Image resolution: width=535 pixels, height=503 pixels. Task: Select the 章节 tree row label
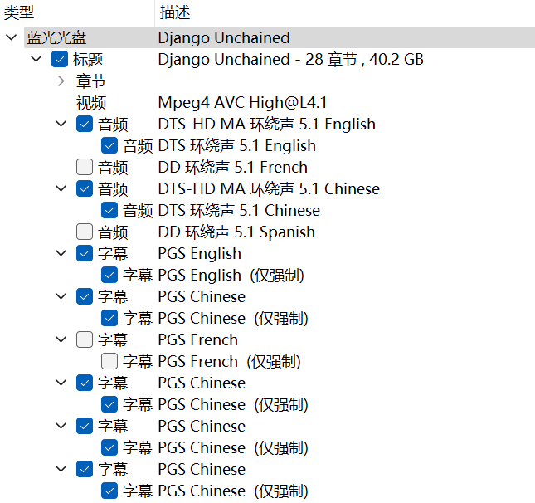coord(91,81)
